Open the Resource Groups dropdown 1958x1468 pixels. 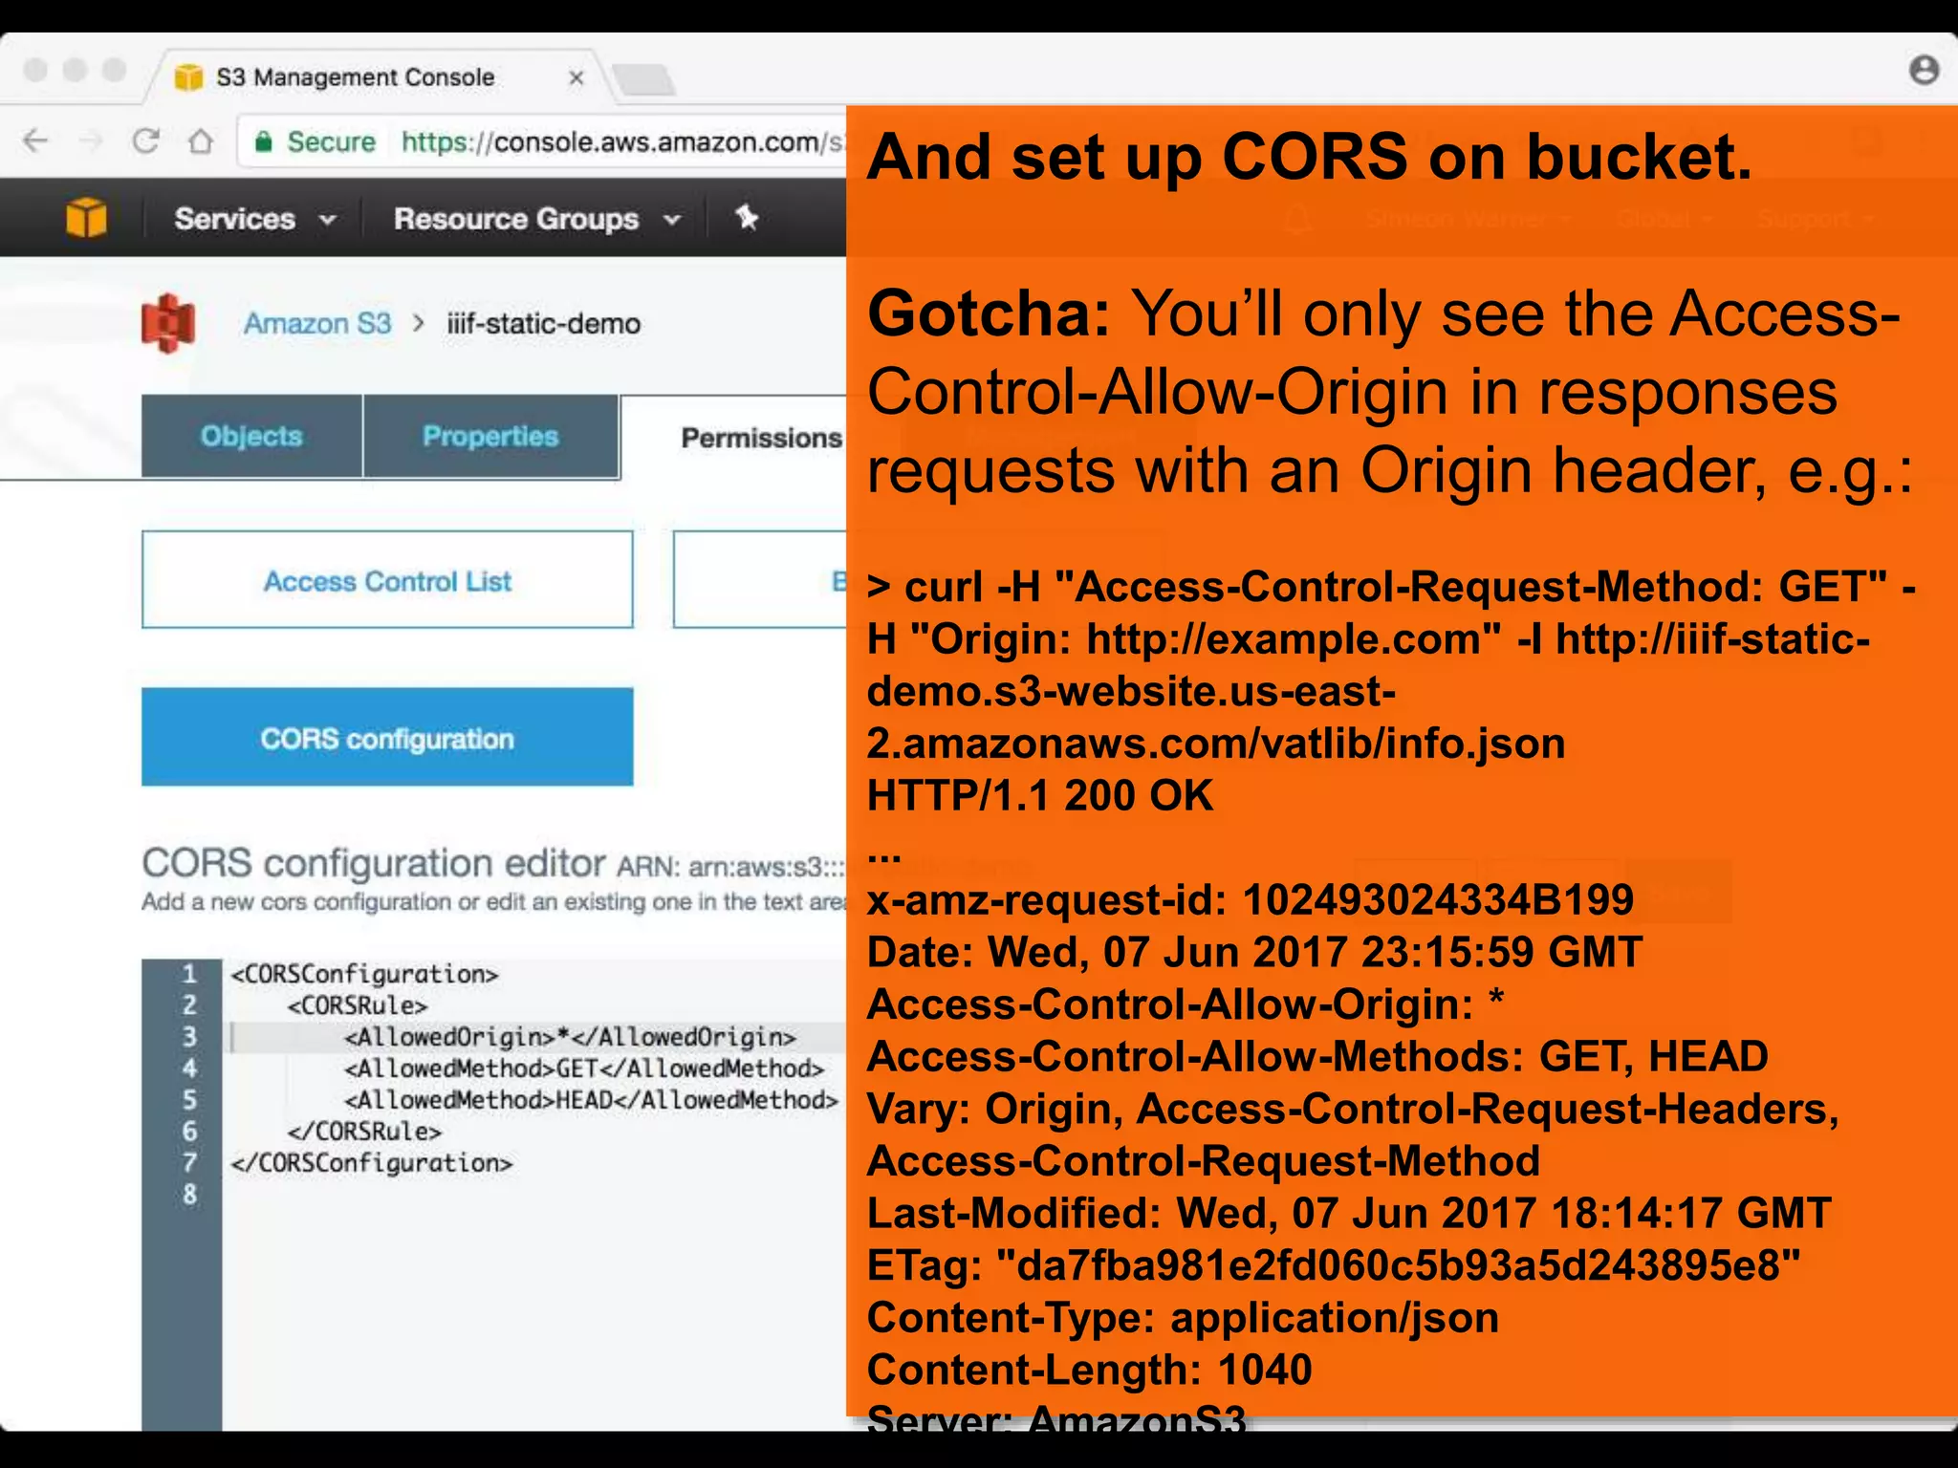coord(537,219)
